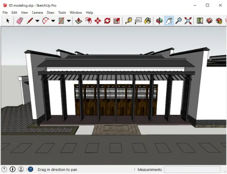This screenshot has height=174, width=227.
Task: Minimize the SketchUp Pro window
Action: tap(195, 5)
